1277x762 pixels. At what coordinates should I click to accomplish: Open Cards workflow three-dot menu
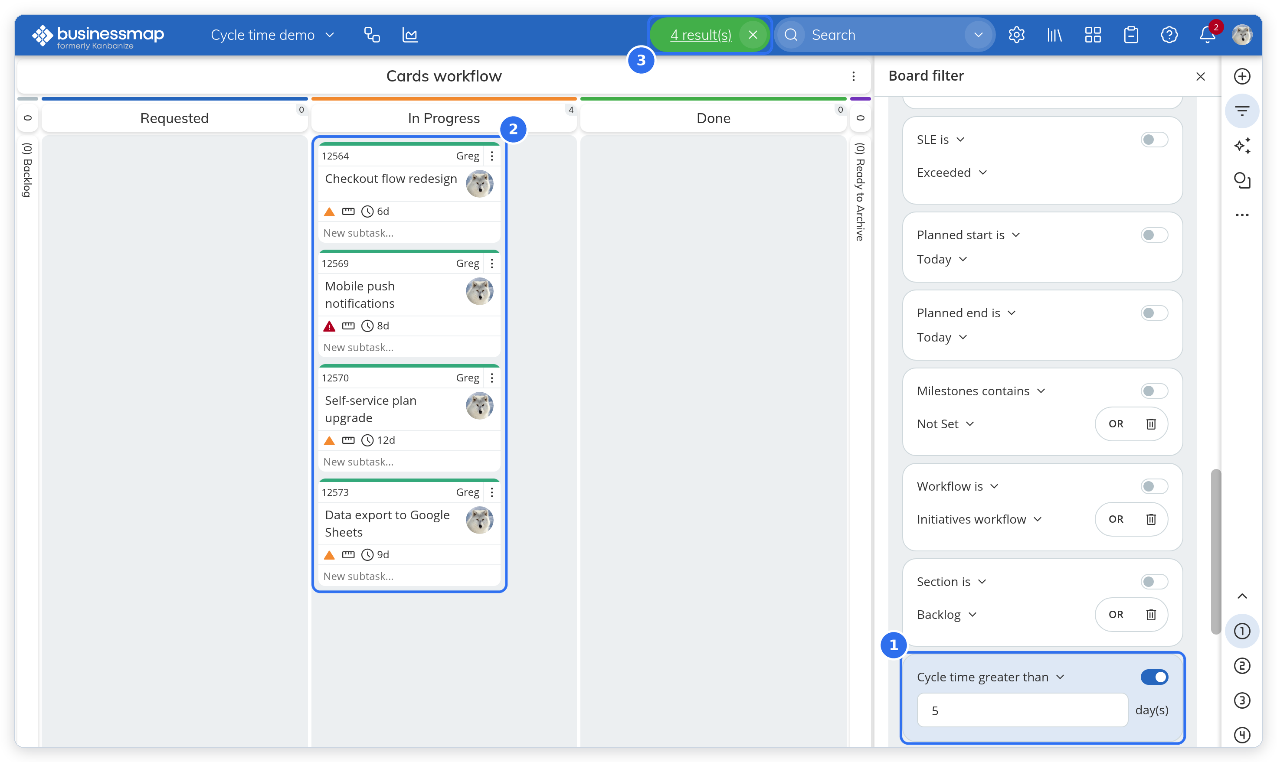[853, 77]
